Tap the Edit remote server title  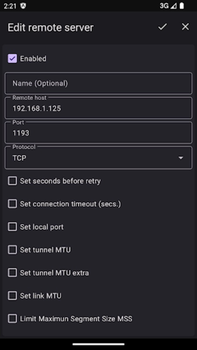tap(51, 28)
